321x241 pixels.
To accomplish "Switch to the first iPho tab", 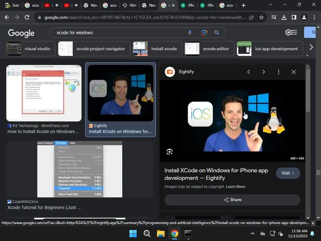I will click(x=188, y=5).
